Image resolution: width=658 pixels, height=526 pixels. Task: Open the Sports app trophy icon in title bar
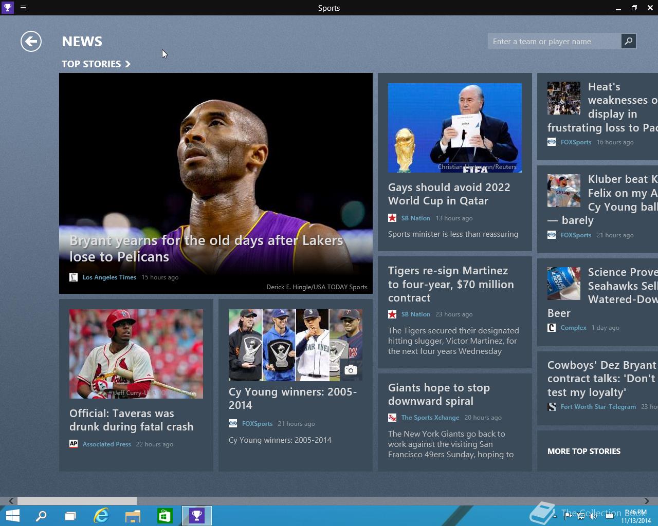(8, 8)
